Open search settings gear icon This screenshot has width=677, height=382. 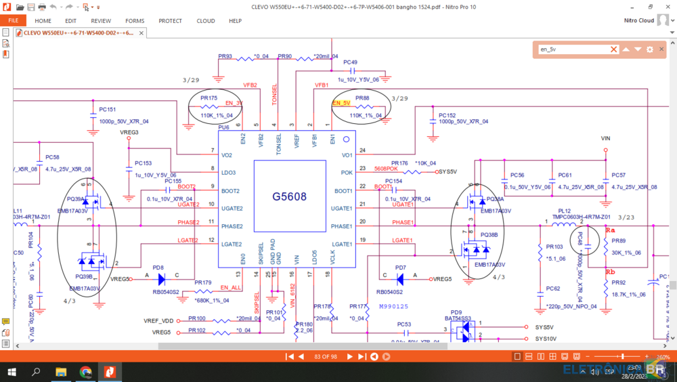pyautogui.click(x=650, y=49)
